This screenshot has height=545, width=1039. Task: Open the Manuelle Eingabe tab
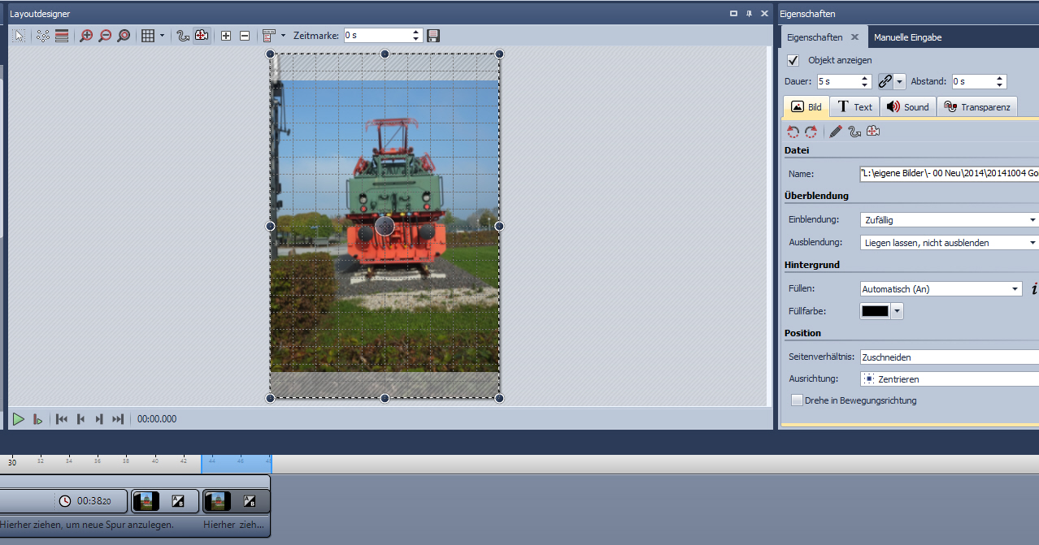point(907,37)
